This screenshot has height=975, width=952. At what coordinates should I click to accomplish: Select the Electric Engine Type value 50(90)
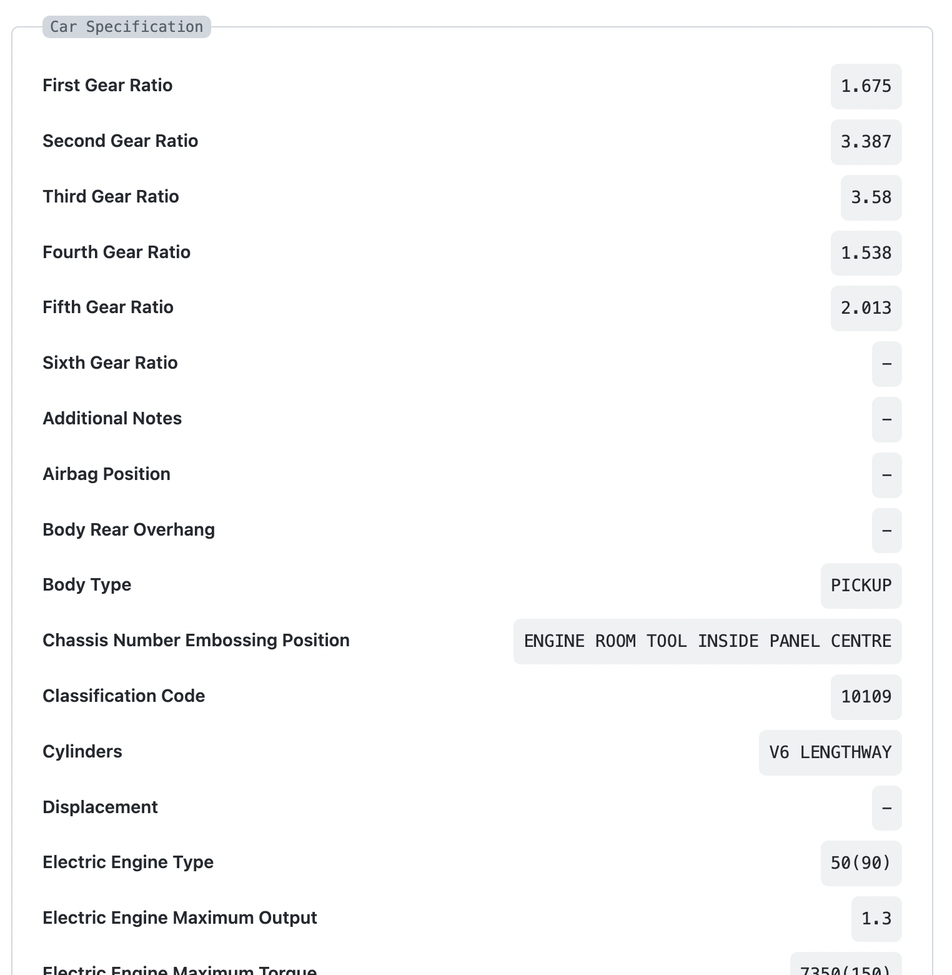pos(861,863)
